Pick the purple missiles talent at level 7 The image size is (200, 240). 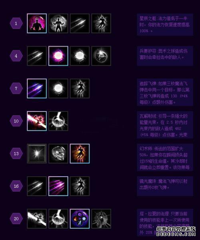tap(37, 89)
